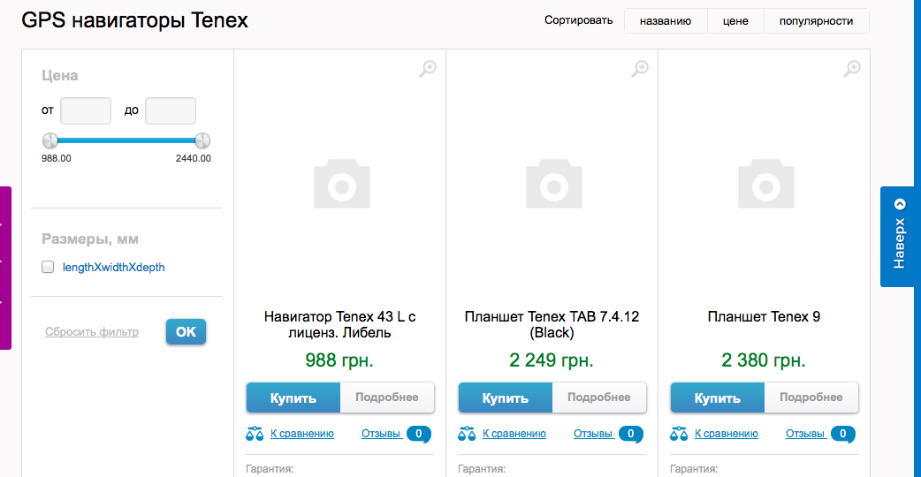This screenshot has height=477, width=921.
Task: Click К сравнению link for Планшет Tenex 9
Action: click(x=726, y=434)
